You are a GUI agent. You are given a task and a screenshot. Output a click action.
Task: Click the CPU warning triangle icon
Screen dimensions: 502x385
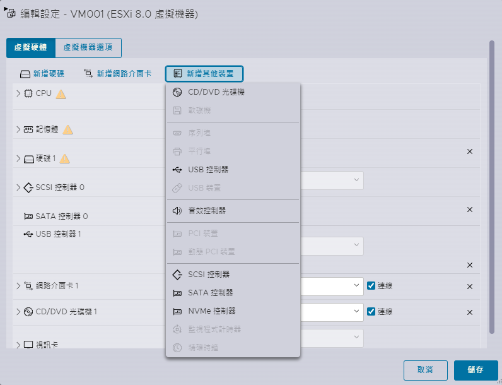(61, 94)
